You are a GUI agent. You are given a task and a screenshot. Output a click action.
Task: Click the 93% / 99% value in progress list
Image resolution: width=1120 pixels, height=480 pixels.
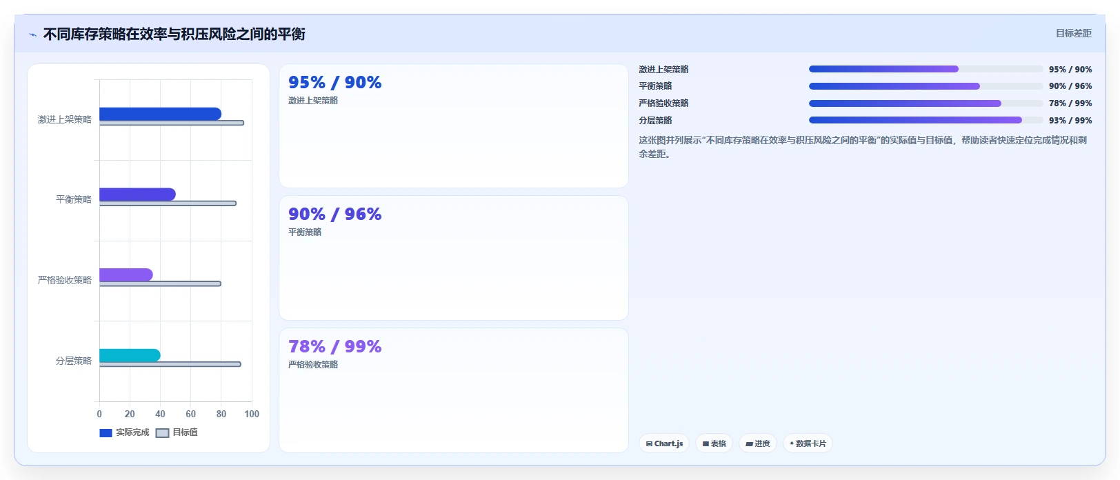pos(1070,121)
